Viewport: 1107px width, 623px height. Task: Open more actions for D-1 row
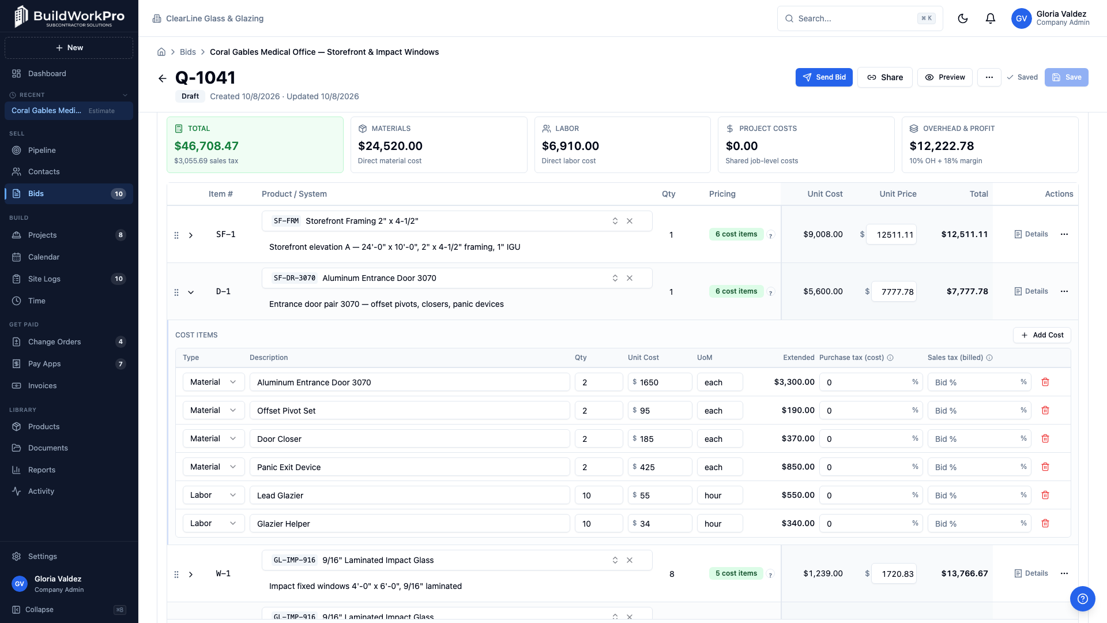pyautogui.click(x=1064, y=291)
